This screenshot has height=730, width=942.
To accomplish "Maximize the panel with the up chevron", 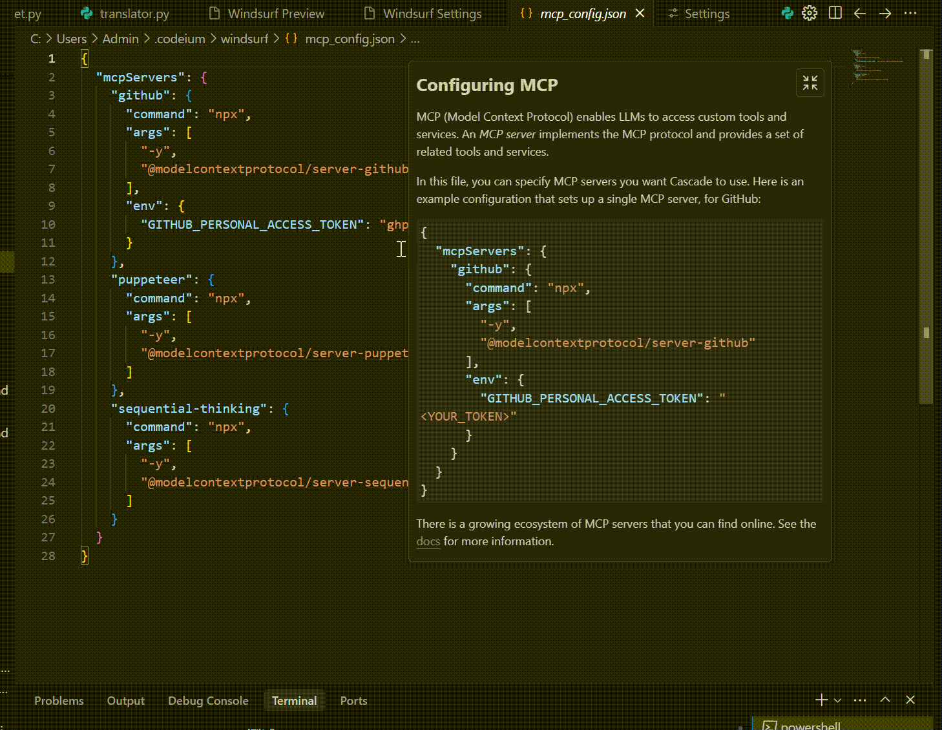I will pos(885,700).
